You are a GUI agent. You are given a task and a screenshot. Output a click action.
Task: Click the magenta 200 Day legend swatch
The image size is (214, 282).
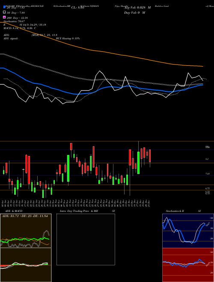tap(4, 17)
